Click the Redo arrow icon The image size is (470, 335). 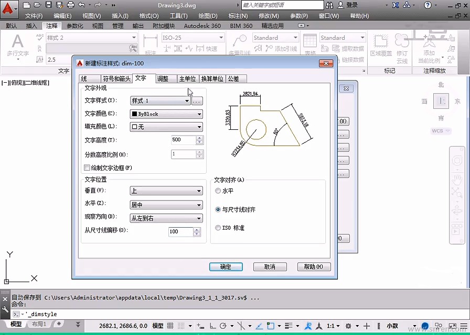point(98,5)
